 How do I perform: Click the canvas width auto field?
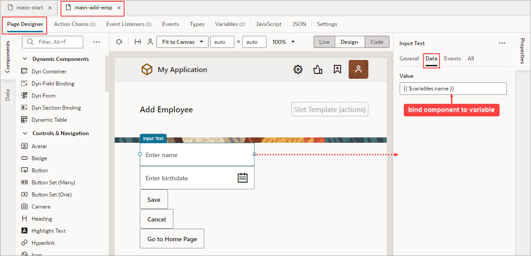222,42
